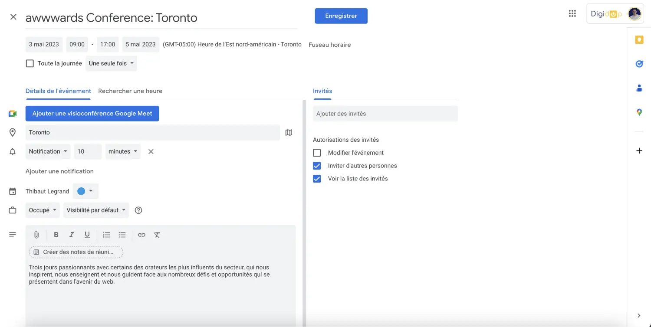The width and height of the screenshot is (651, 327).
Task: Remove formatting from description text
Action: (157, 235)
